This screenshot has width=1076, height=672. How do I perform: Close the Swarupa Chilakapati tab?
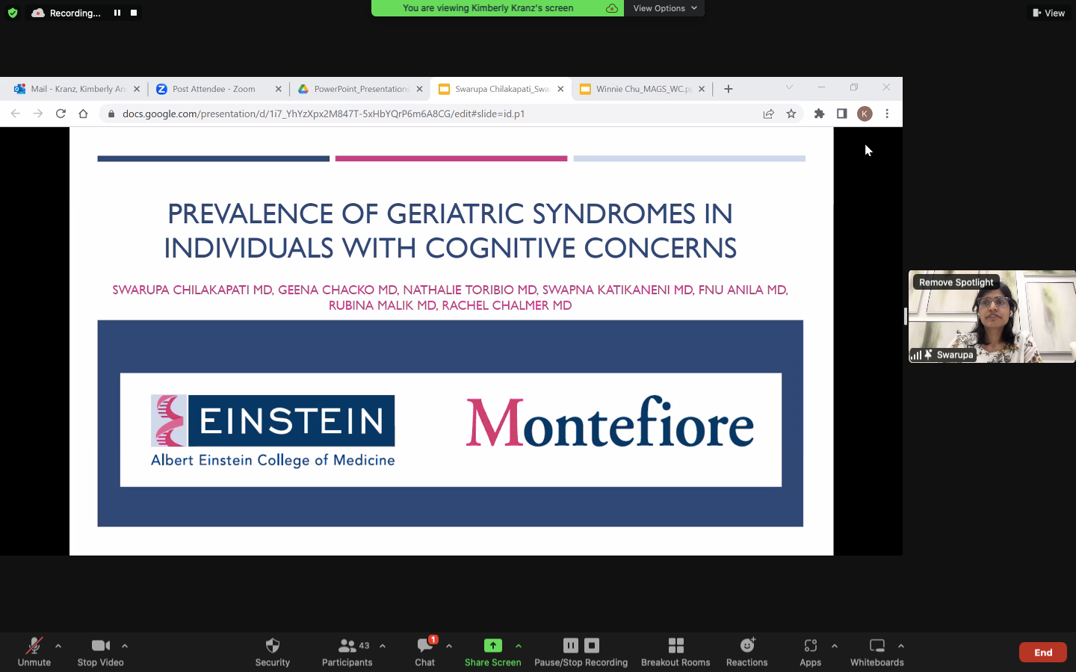[560, 89]
